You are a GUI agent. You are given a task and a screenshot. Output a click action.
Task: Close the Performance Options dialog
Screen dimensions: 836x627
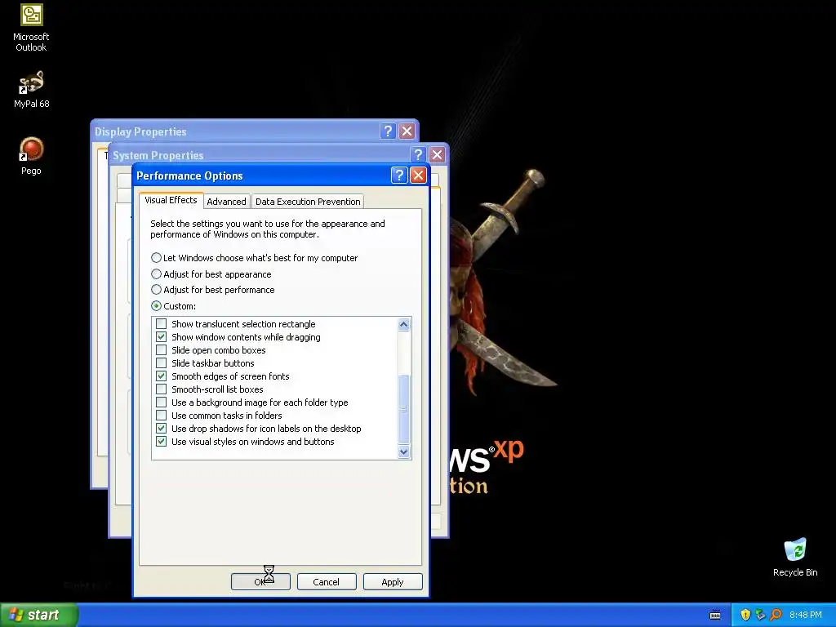pos(419,176)
